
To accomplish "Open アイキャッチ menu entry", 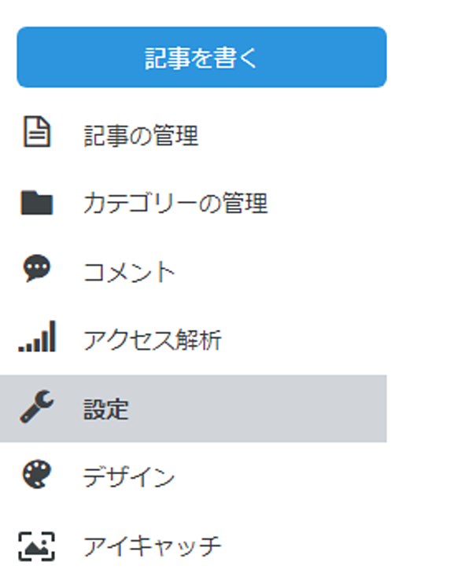I will 153,546.
